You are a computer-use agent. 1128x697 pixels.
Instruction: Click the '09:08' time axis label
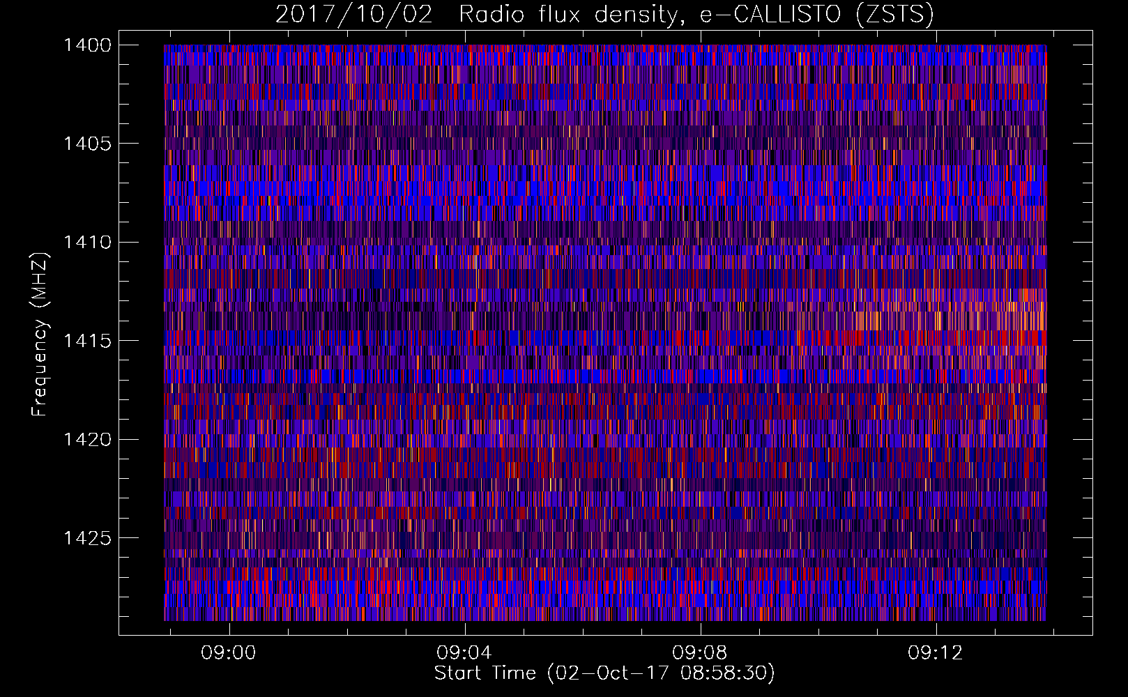pyautogui.click(x=700, y=653)
